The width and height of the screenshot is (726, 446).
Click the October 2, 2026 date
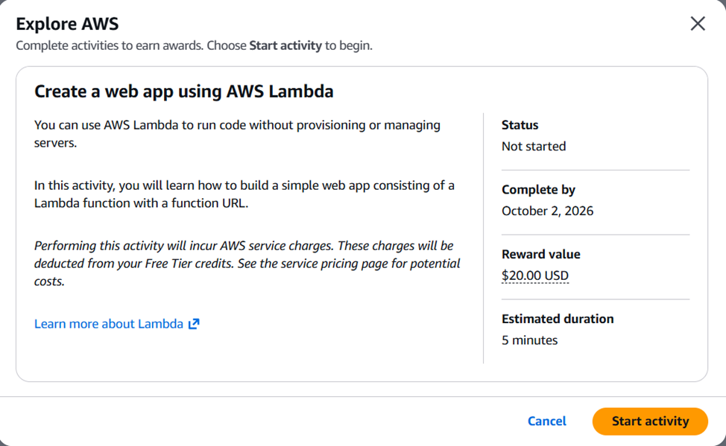547,211
